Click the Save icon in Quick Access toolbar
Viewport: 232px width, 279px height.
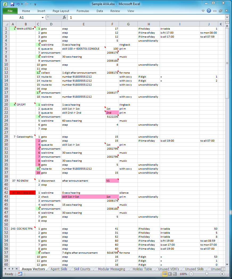tap(12, 4)
